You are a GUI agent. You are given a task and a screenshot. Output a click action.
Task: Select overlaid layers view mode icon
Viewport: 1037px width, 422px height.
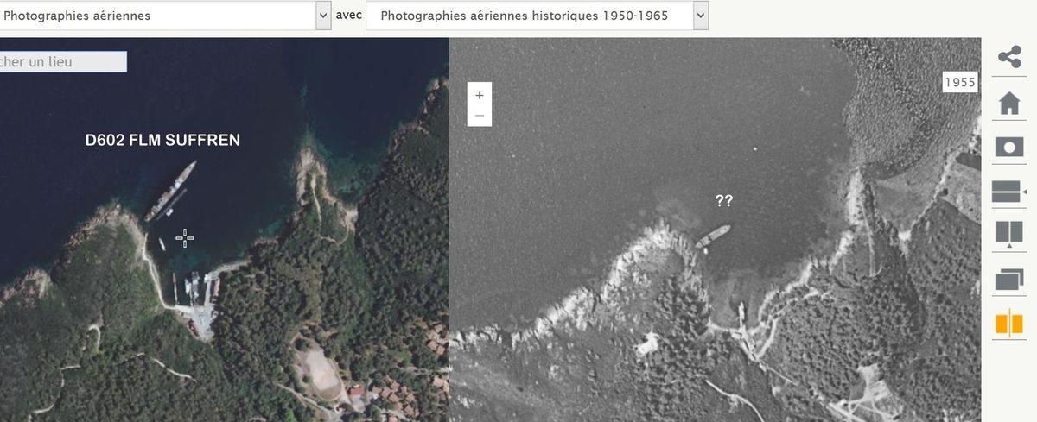pos(1008,280)
